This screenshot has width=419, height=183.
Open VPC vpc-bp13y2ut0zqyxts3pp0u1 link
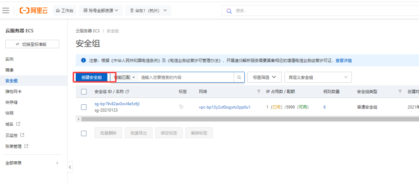click(x=225, y=107)
